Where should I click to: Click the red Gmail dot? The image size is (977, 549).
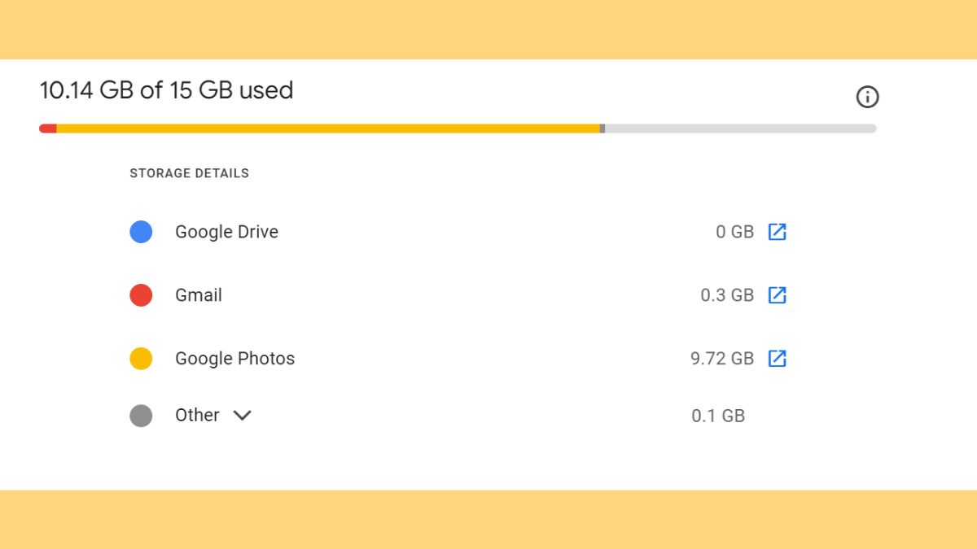coord(141,295)
